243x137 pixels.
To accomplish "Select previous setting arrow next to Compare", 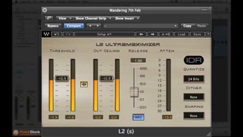I will click(x=90, y=26).
